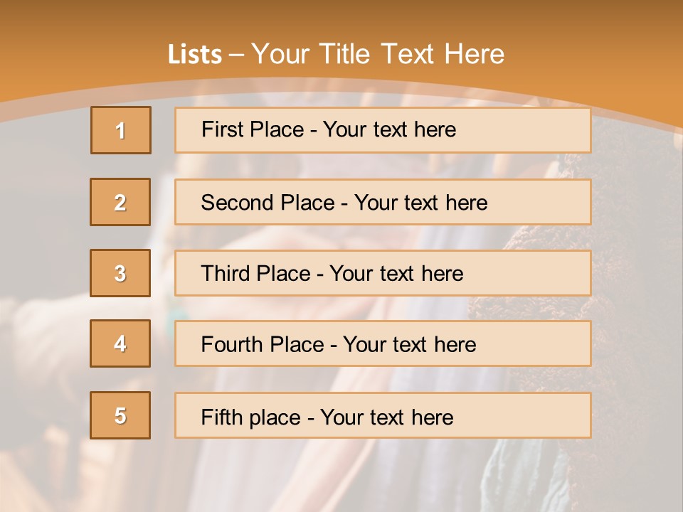The width and height of the screenshot is (683, 512).
Task: Select the number 2 box
Action: click(120, 202)
